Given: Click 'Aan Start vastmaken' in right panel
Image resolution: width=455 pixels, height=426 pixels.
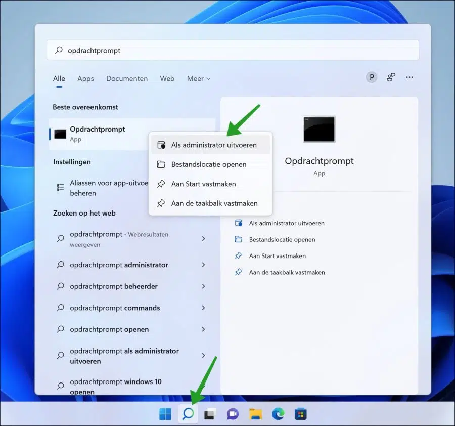Looking at the screenshot, I should [x=278, y=256].
